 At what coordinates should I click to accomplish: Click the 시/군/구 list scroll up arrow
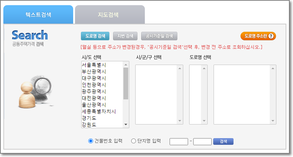[180, 68]
